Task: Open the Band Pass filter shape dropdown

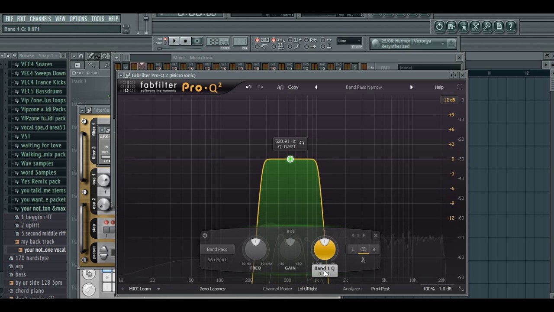Action: (x=217, y=250)
